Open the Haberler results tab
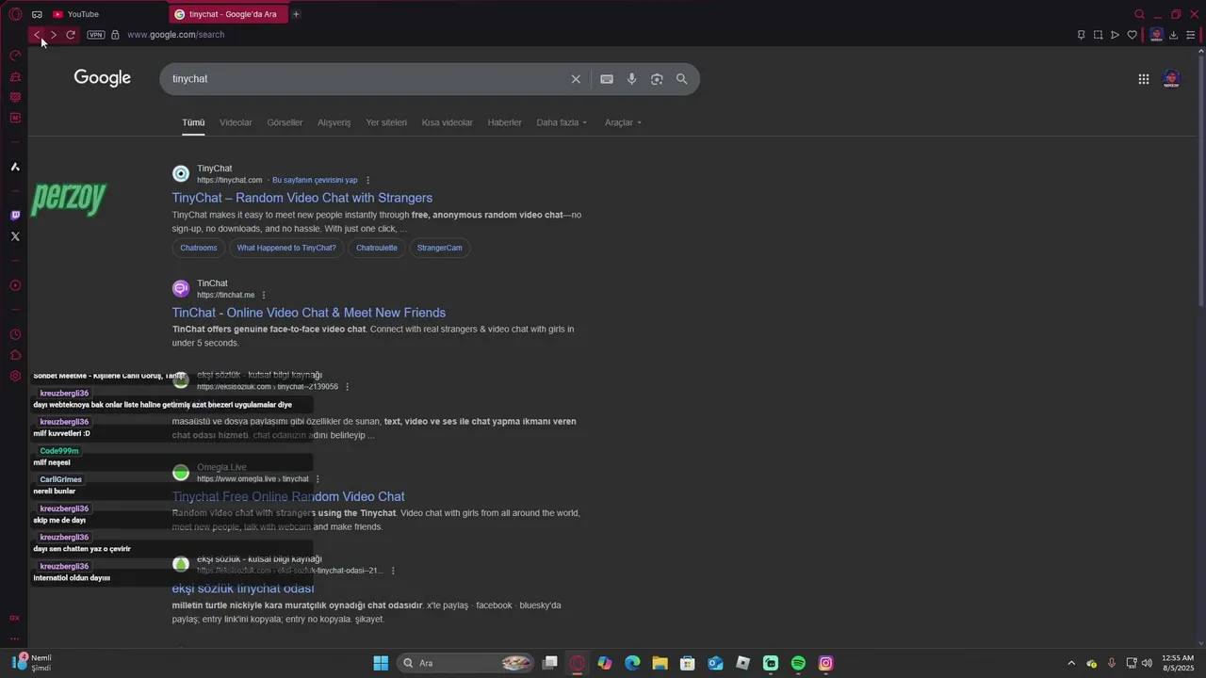Screen dimensions: 1206x678 pos(504,122)
